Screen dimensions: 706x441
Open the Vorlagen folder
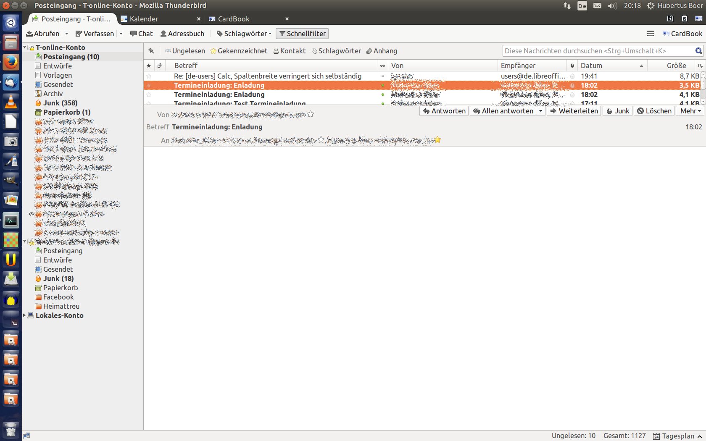pos(53,75)
